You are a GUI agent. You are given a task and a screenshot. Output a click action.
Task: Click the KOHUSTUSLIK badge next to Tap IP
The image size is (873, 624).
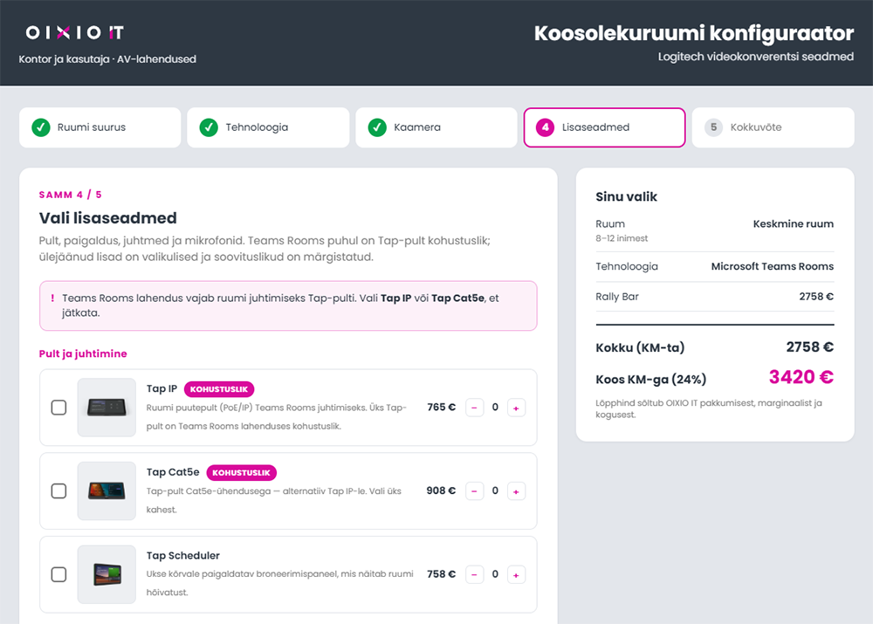219,389
